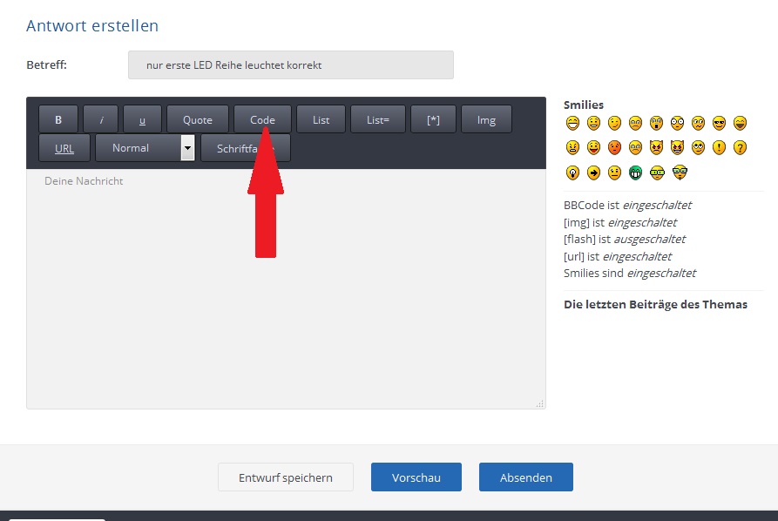778x521 pixels.
Task: Insert the light bulb idea smiley
Action: click(x=572, y=173)
